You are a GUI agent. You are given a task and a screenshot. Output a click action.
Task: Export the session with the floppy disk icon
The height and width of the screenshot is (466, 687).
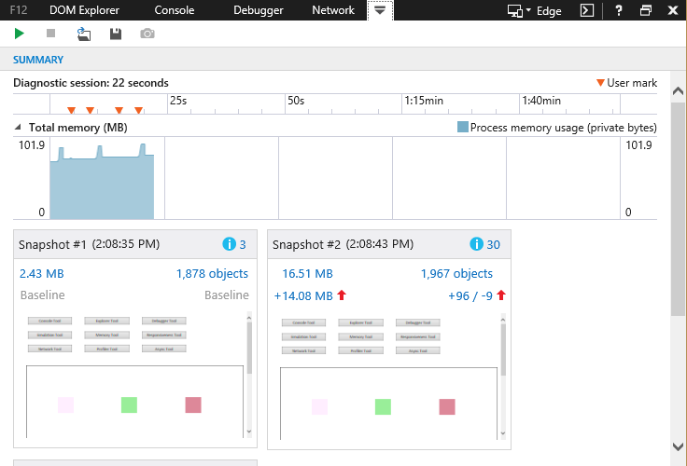click(x=116, y=34)
